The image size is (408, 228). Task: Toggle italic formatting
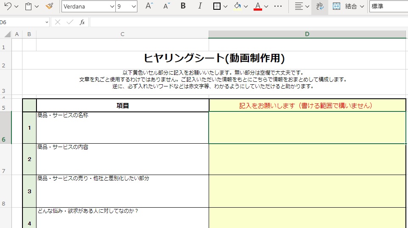[200, 6]
